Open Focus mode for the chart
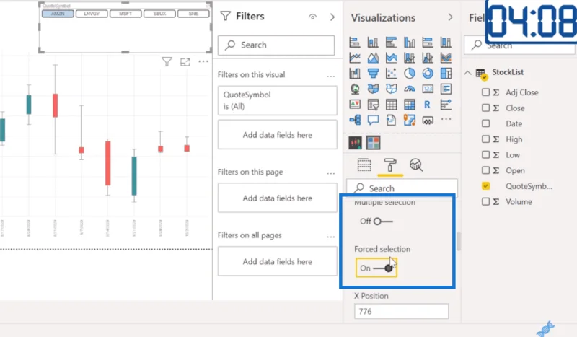 click(185, 62)
